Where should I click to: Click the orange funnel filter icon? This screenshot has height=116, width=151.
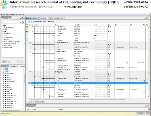[x=34, y=102]
